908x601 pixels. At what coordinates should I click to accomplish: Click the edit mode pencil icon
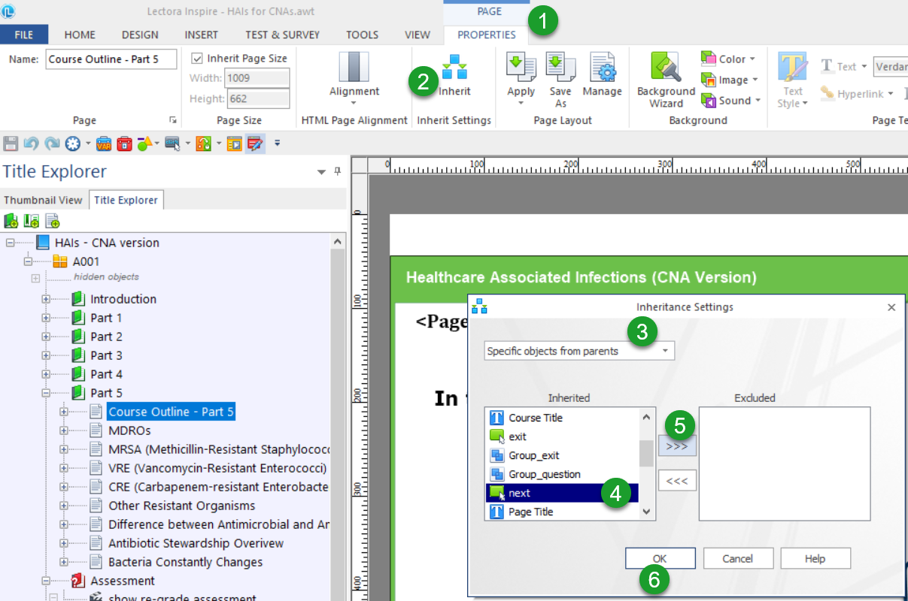pos(254,143)
